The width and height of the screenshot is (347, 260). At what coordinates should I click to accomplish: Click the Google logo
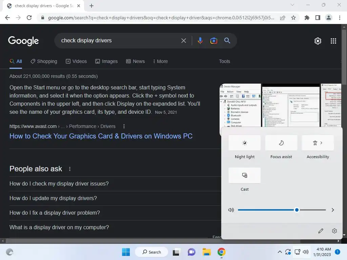23,41
